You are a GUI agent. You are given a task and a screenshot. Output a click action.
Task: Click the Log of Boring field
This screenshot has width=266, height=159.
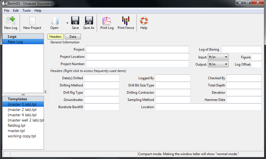(242, 49)
